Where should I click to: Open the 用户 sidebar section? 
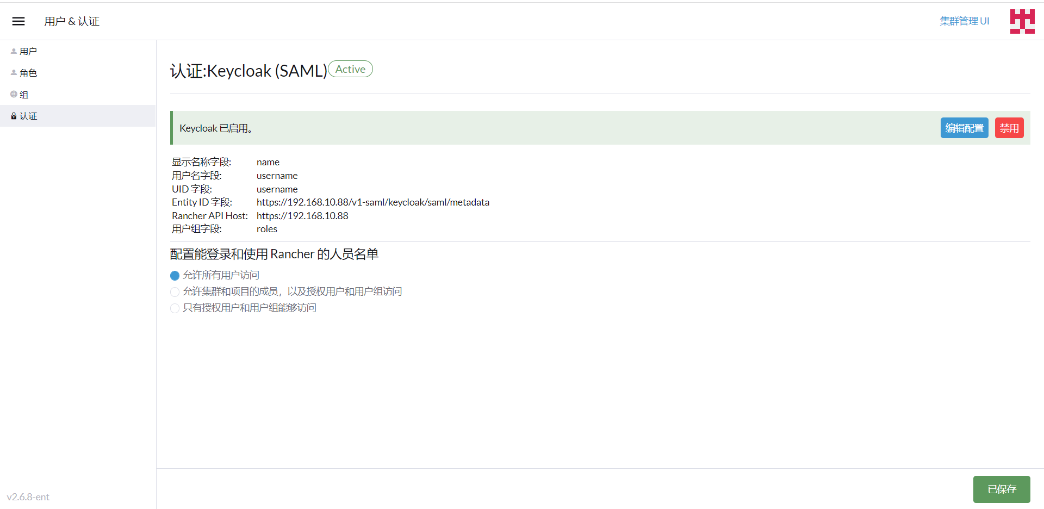click(x=29, y=51)
